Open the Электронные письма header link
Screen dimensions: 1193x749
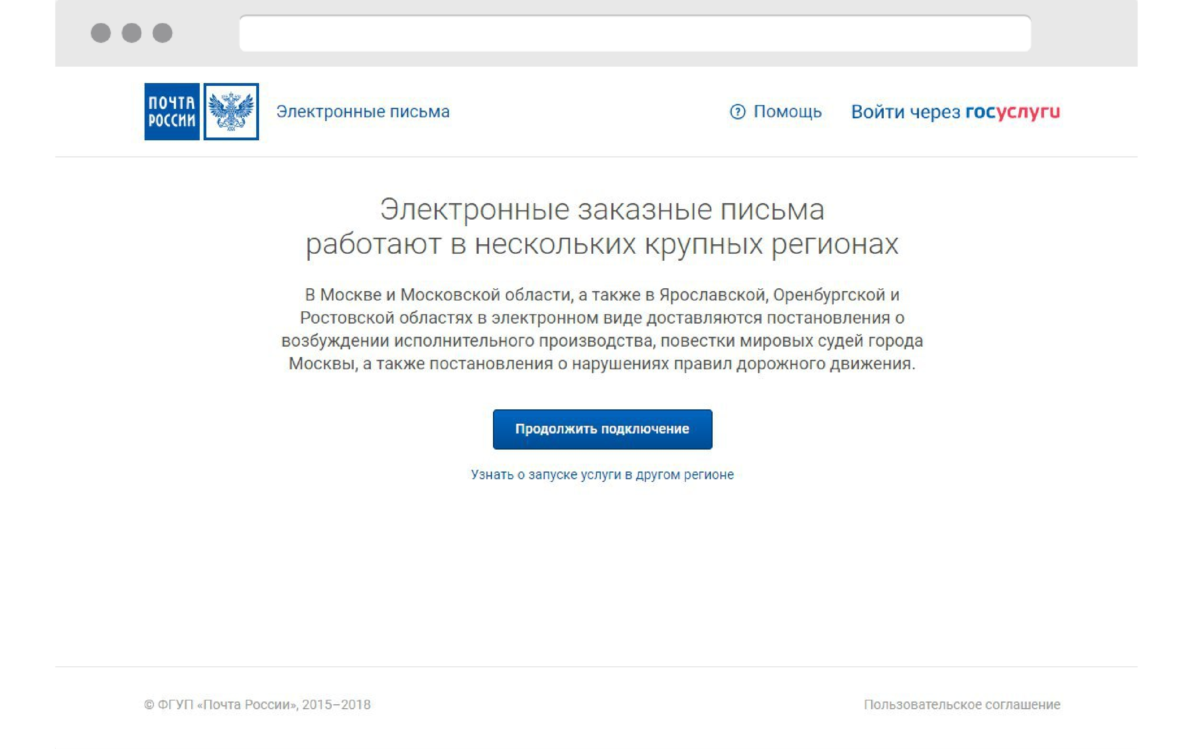click(x=363, y=111)
